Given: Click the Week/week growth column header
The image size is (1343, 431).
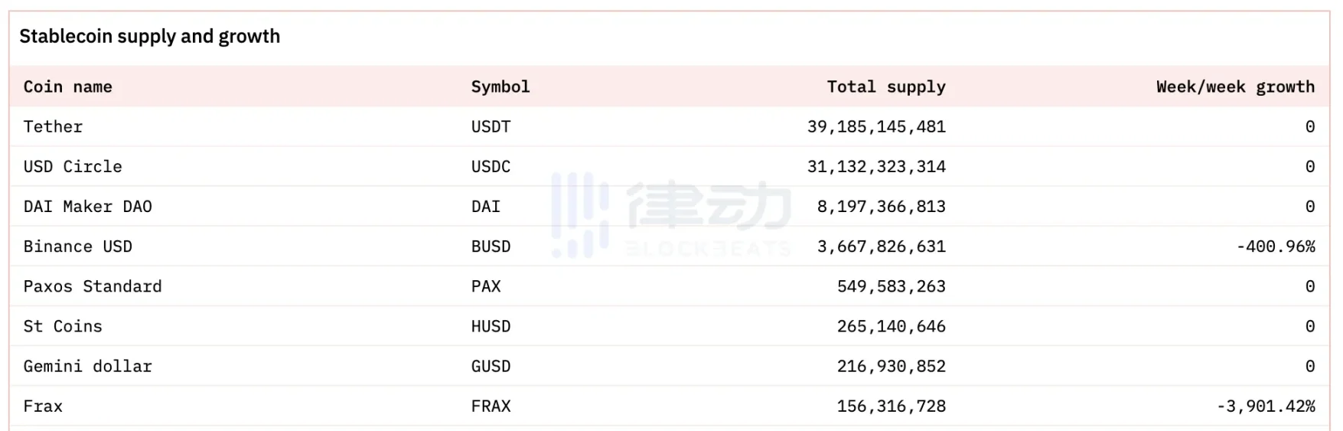Looking at the screenshot, I should pyautogui.click(x=1234, y=87).
